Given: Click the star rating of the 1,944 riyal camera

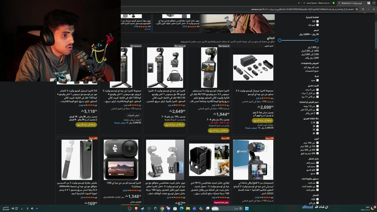Looking at the screenshot, I should [222, 105].
